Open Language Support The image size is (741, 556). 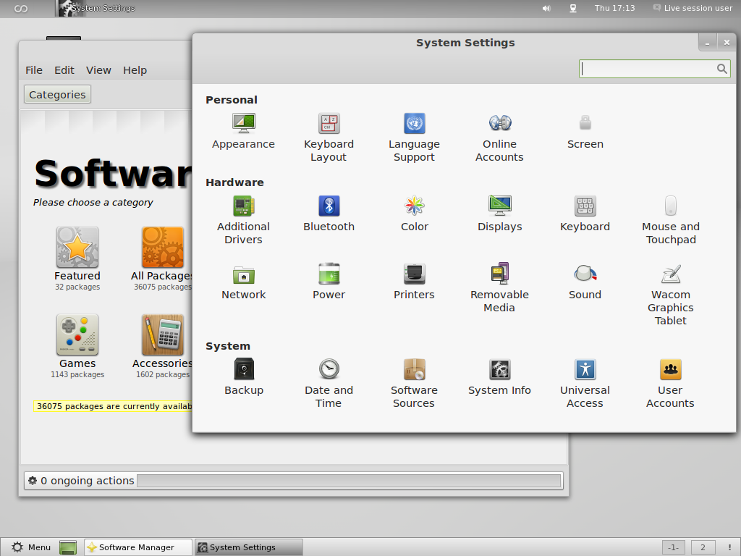point(415,138)
